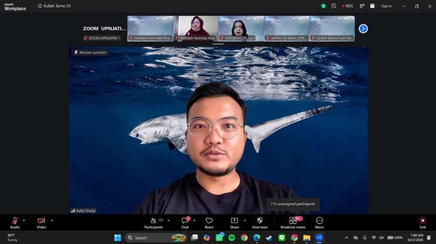Select MODERATOR_Sari video thumbnail
This screenshot has height=244, width=436.
[x=241, y=28]
